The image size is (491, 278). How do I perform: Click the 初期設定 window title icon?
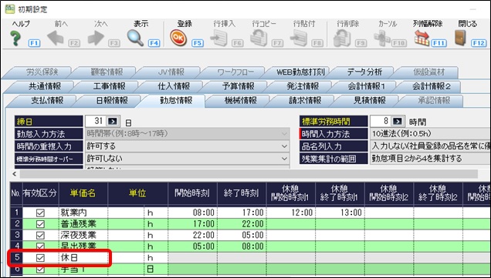coord(10,9)
